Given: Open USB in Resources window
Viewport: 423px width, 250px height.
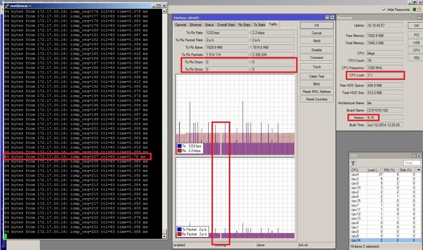Looking at the screenshot, I should [416, 42].
